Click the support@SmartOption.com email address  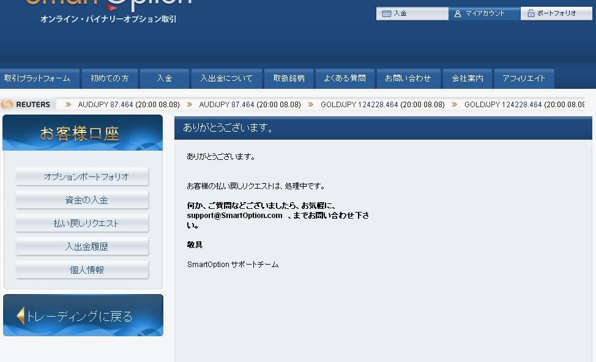point(234,216)
